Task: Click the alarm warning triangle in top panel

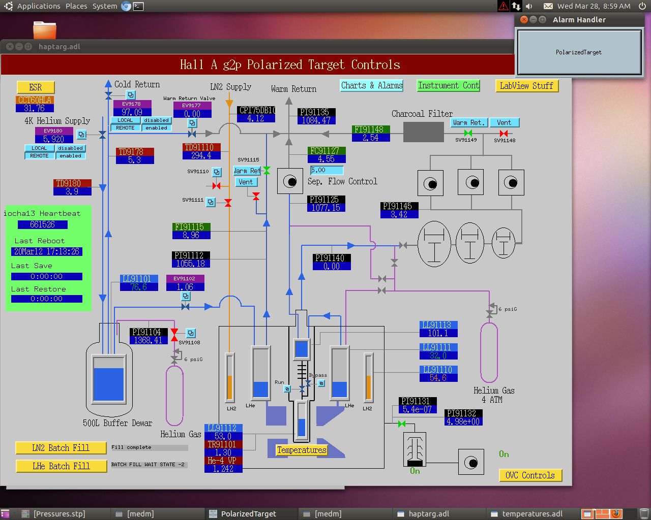Action: point(503,6)
